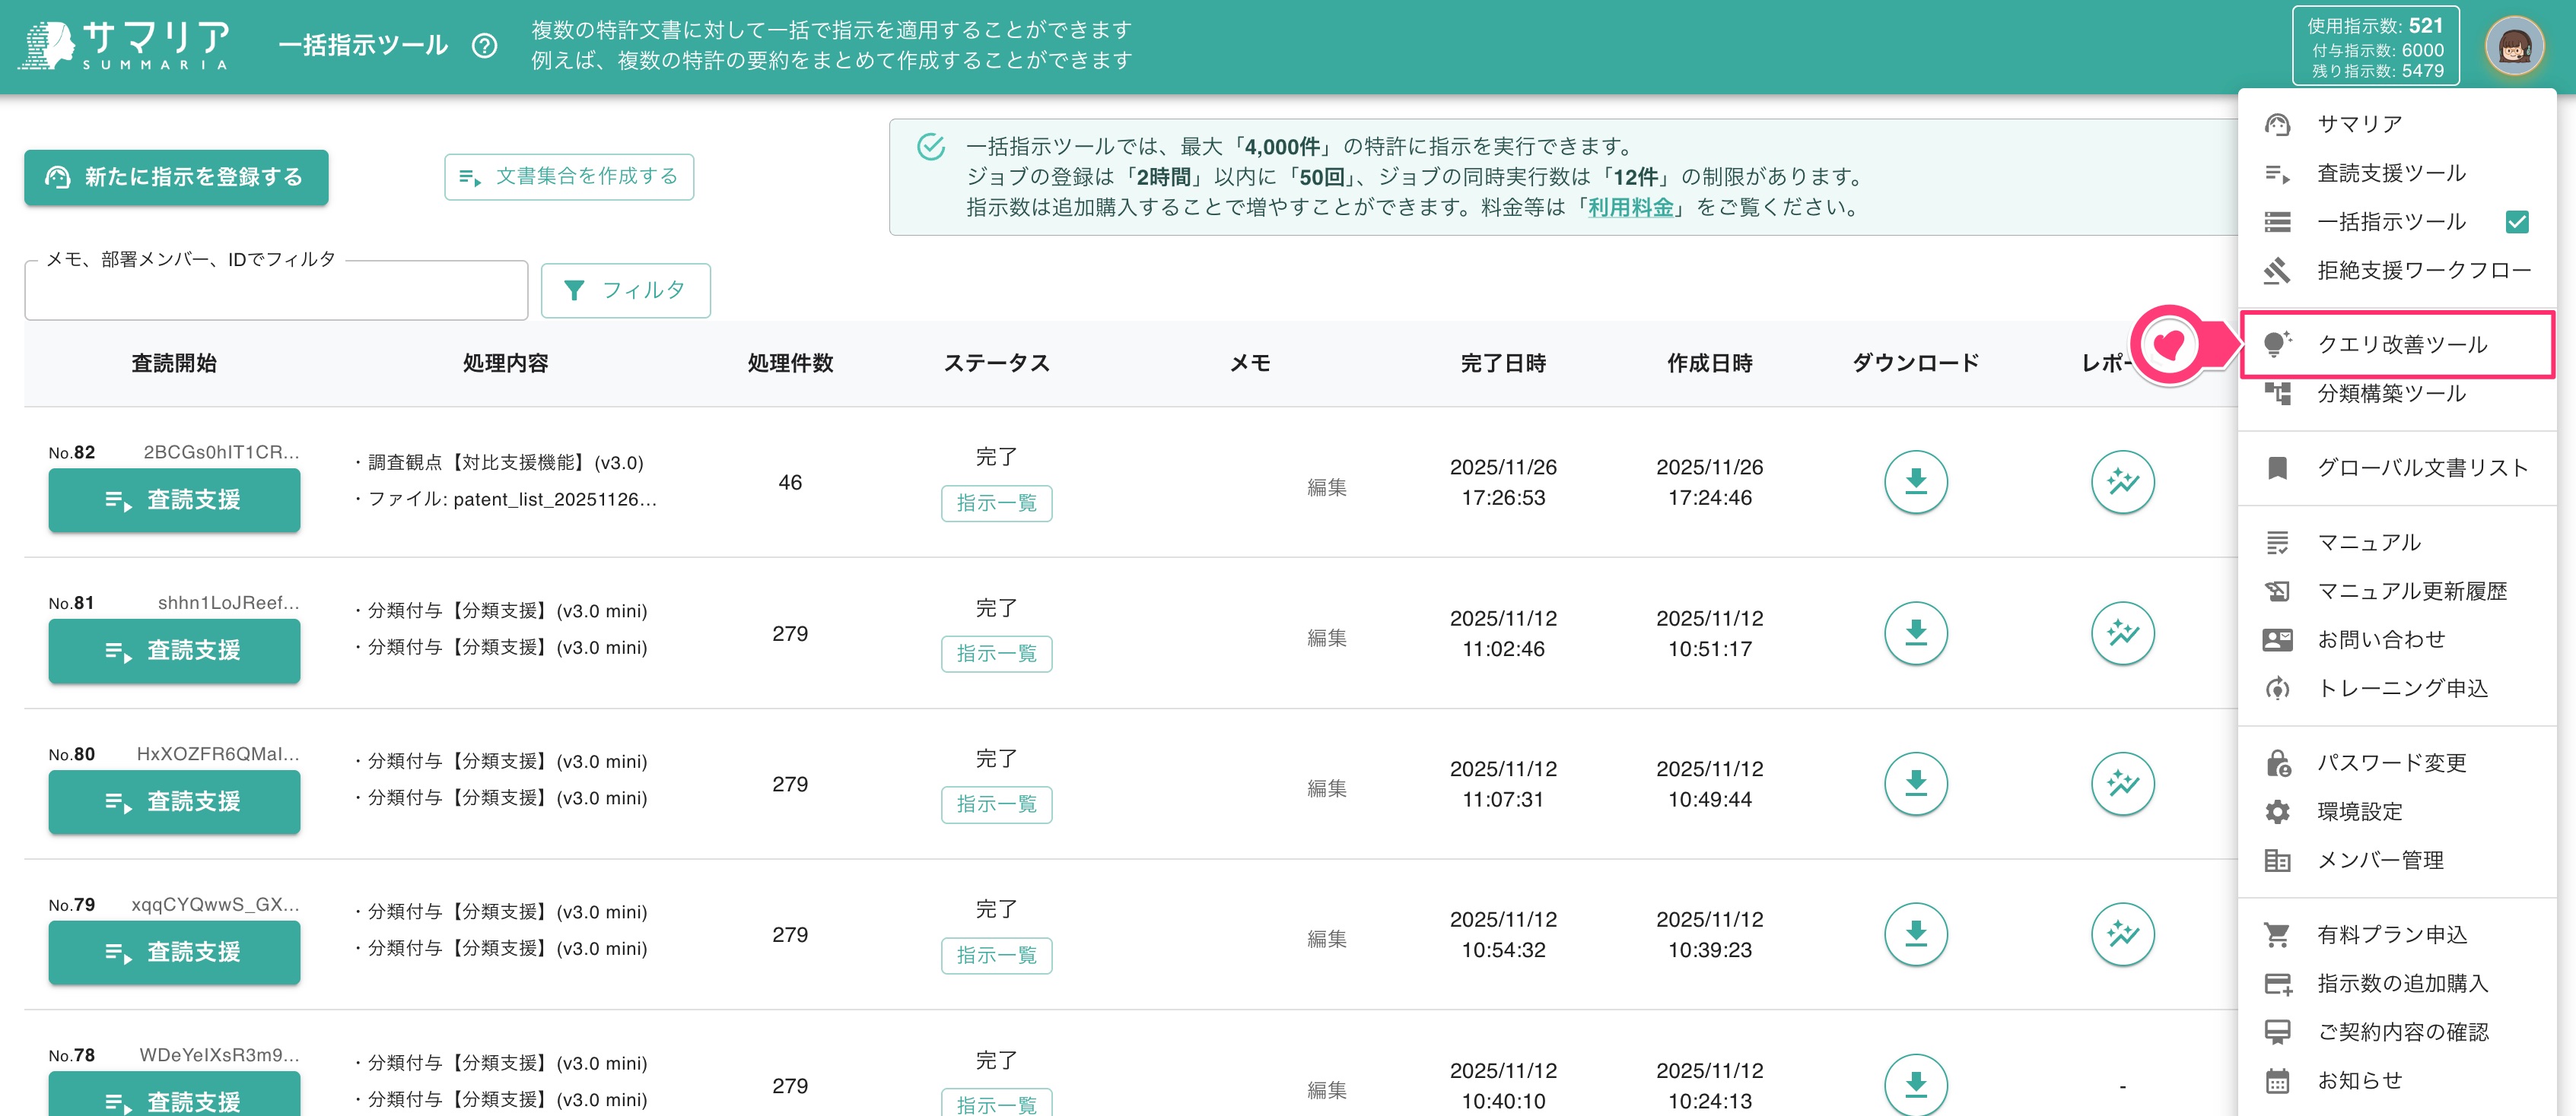This screenshot has width=2576, height=1116.
Task: Open 指示一覧 for job No.80
Action: (x=996, y=804)
